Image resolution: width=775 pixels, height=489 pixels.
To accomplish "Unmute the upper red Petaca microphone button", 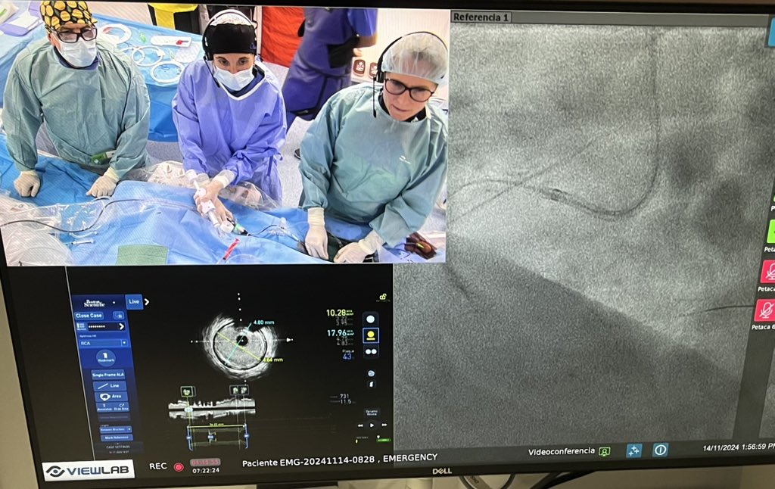I will pos(767,272).
